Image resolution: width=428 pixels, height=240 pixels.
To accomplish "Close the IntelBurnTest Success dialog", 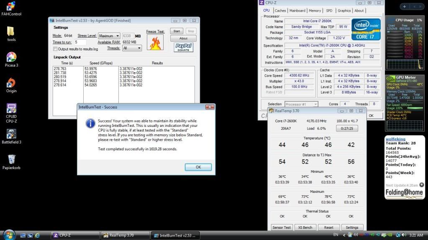I will pyautogui.click(x=210, y=107).
